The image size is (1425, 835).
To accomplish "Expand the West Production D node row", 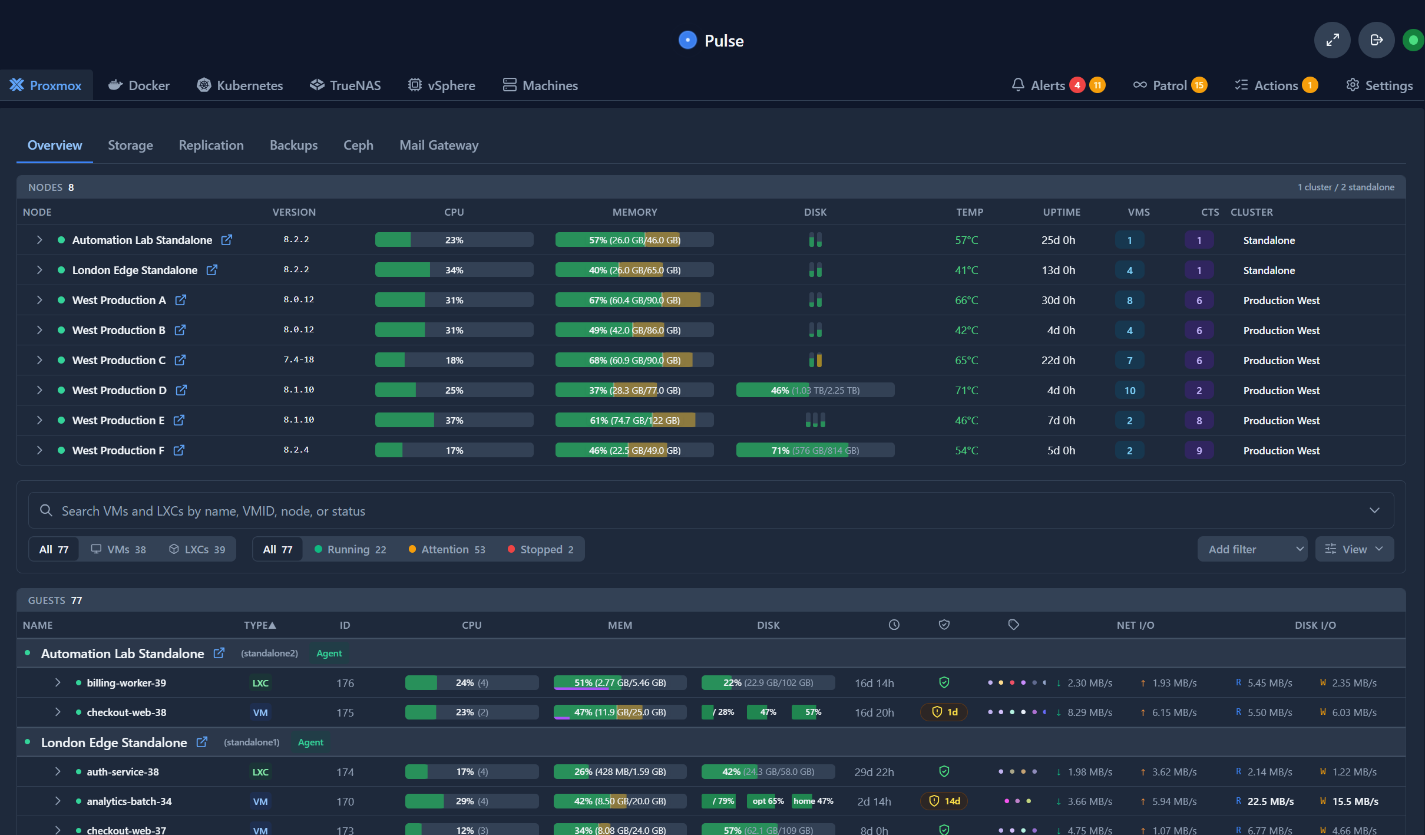I will coord(39,390).
